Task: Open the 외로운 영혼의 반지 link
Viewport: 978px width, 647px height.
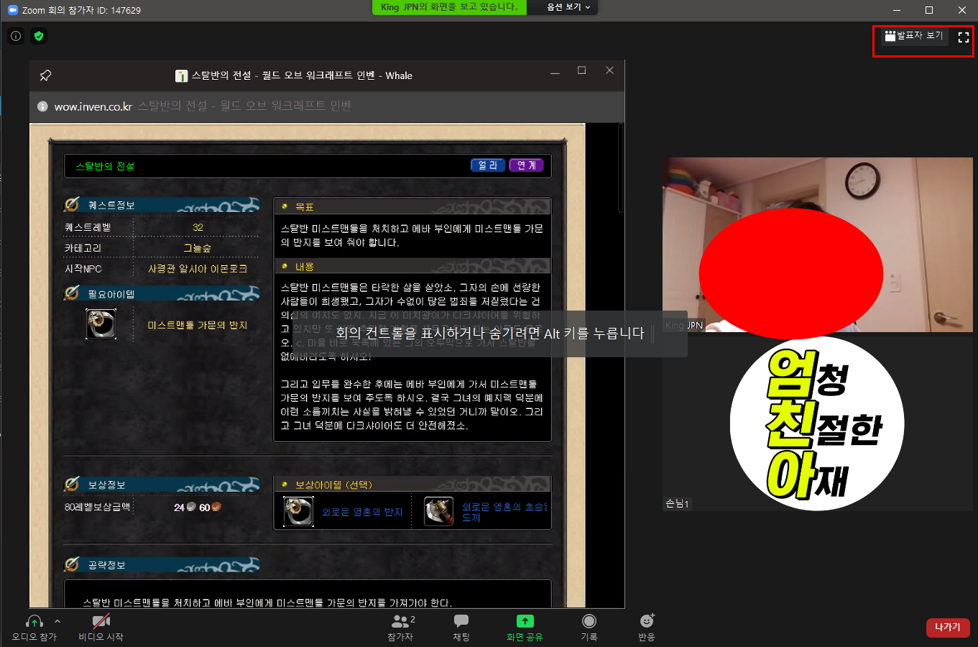Action: point(362,512)
